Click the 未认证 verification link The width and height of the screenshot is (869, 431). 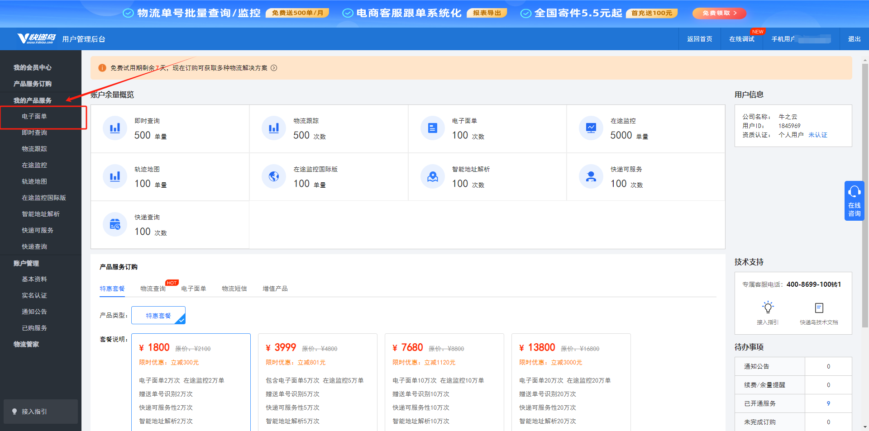click(817, 135)
